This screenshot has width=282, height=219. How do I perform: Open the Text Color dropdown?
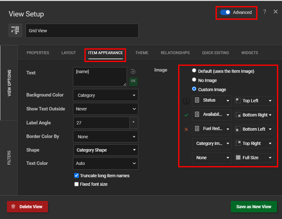tap(106, 163)
